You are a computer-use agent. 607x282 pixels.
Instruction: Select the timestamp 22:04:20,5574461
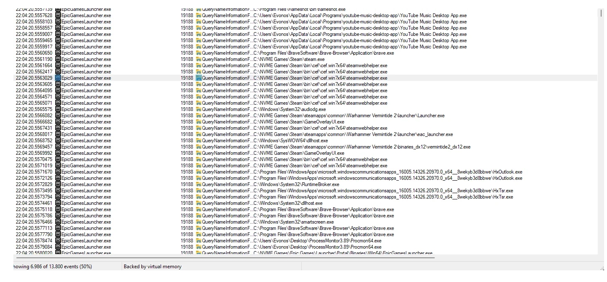[x=34, y=203]
